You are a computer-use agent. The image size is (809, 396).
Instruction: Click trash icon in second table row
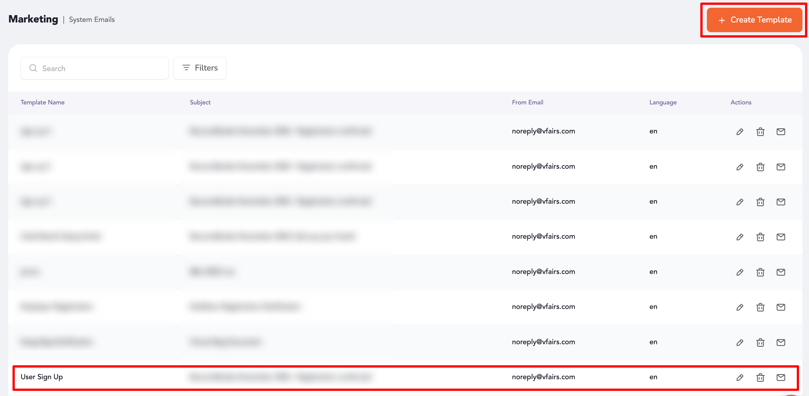760,167
